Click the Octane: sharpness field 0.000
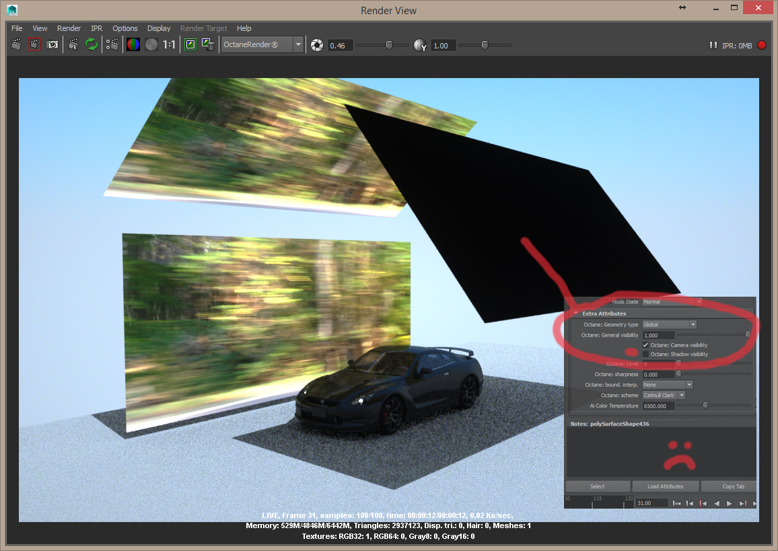Image resolution: width=778 pixels, height=551 pixels. pos(658,375)
